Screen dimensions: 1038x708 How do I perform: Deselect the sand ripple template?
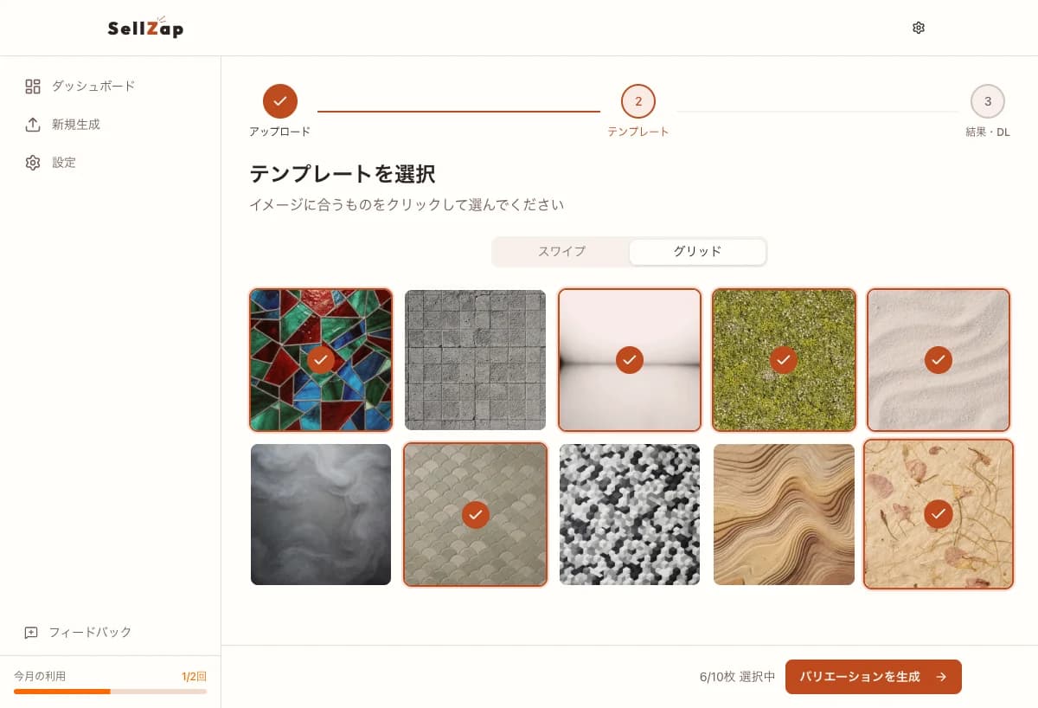pos(938,359)
